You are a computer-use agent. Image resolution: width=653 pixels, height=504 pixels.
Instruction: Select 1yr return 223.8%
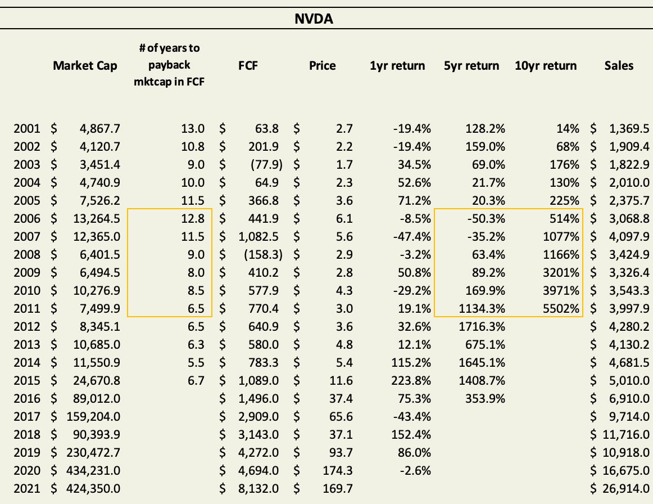pos(411,380)
